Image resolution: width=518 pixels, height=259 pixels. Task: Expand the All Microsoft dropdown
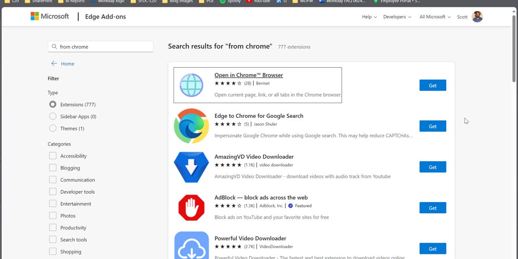click(x=434, y=16)
